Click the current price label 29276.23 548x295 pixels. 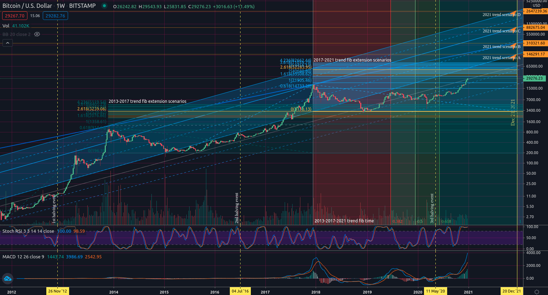(534, 78)
